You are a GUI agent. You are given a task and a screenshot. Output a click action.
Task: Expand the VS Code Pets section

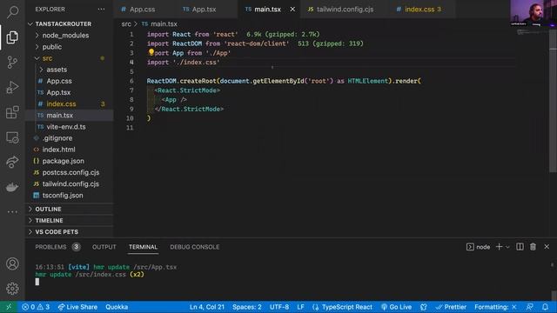pyautogui.click(x=70, y=232)
